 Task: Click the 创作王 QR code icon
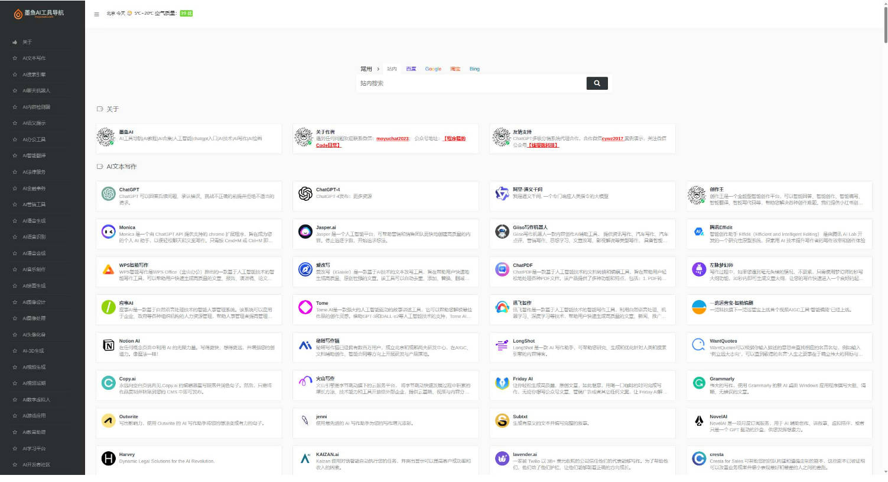coord(697,194)
